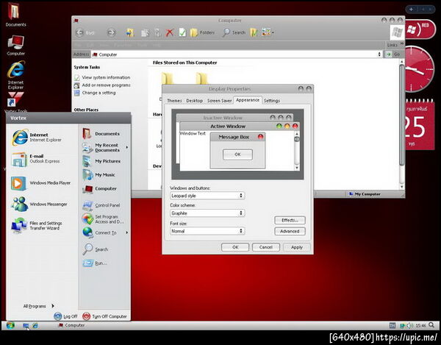
Task: Open Windows and buttons dropdown
Action: (x=207, y=196)
